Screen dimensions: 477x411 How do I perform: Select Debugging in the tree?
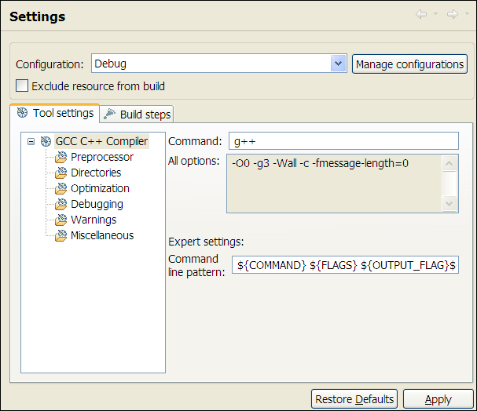click(97, 204)
